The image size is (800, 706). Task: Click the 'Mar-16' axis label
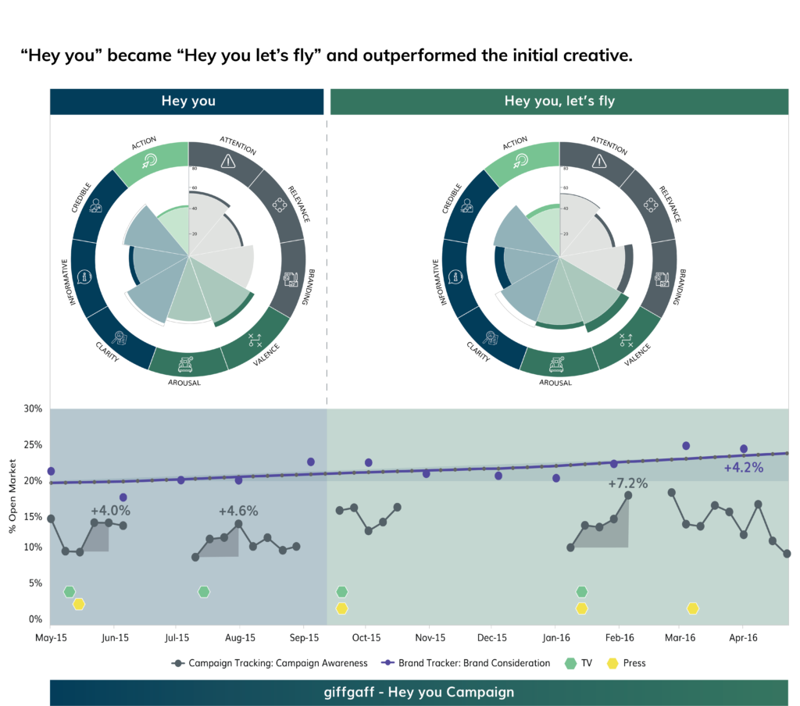(680, 637)
